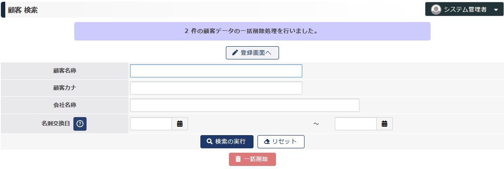Image resolution: width=504 pixels, height=169 pixels.
Task: Focus the 顧客名称 text field
Action: click(216, 71)
